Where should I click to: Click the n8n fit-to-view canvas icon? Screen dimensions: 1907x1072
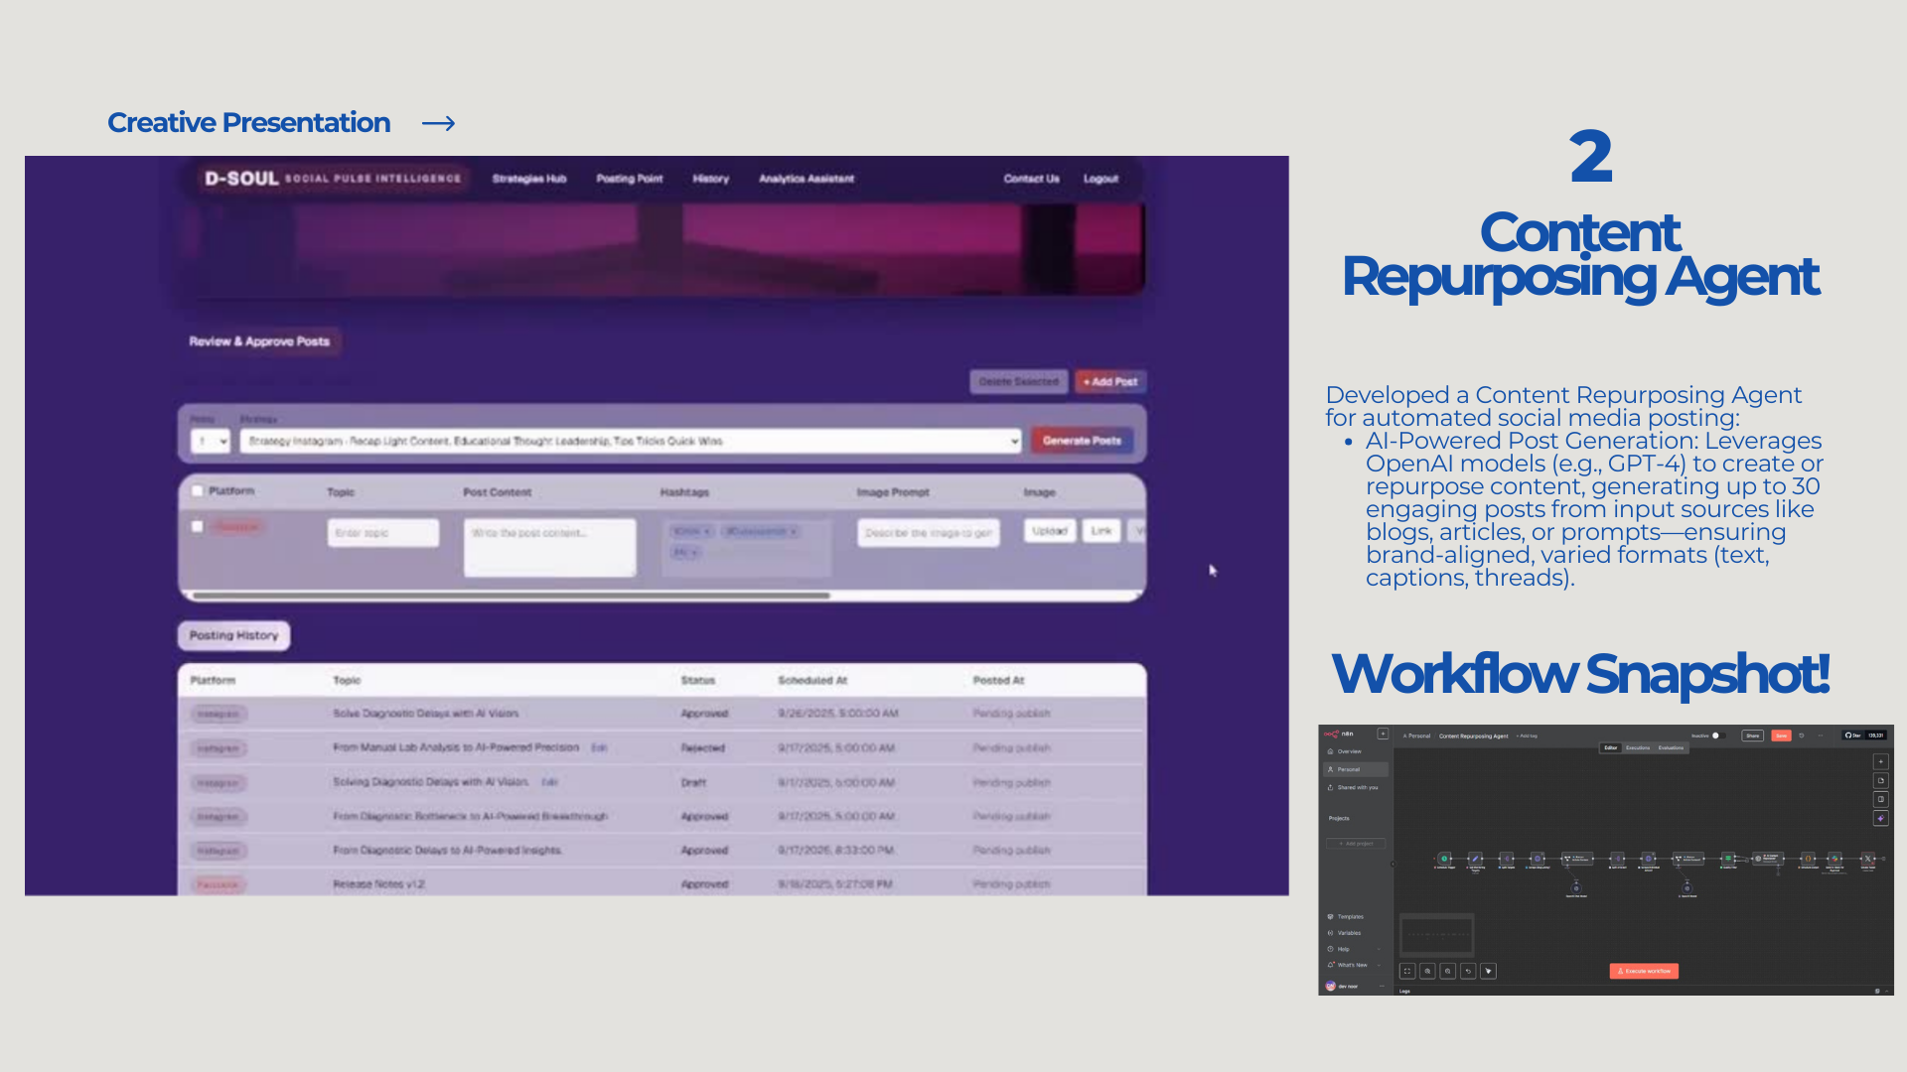click(1407, 971)
